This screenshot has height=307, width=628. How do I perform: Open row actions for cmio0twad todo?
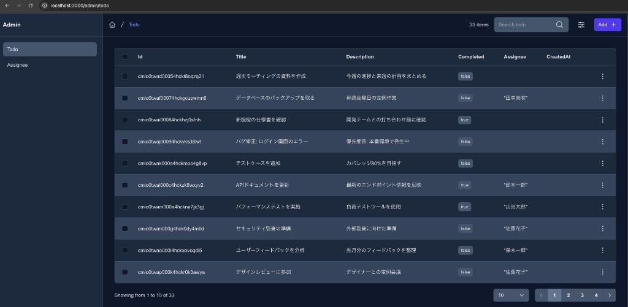coord(602,76)
